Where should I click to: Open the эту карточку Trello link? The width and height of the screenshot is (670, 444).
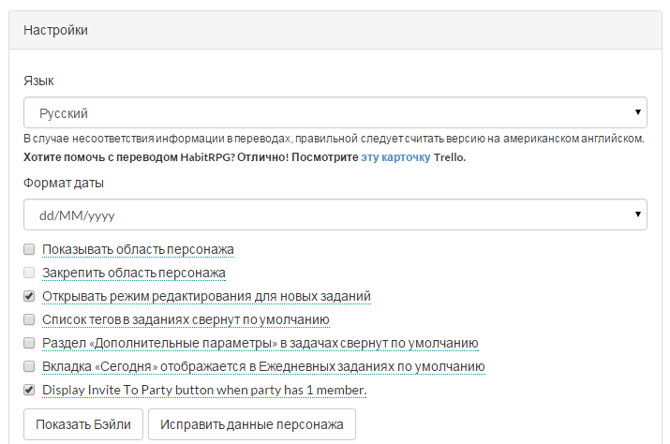click(x=395, y=157)
